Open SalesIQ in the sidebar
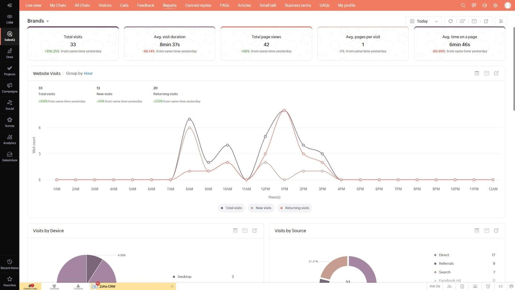515x290 pixels. (10, 36)
